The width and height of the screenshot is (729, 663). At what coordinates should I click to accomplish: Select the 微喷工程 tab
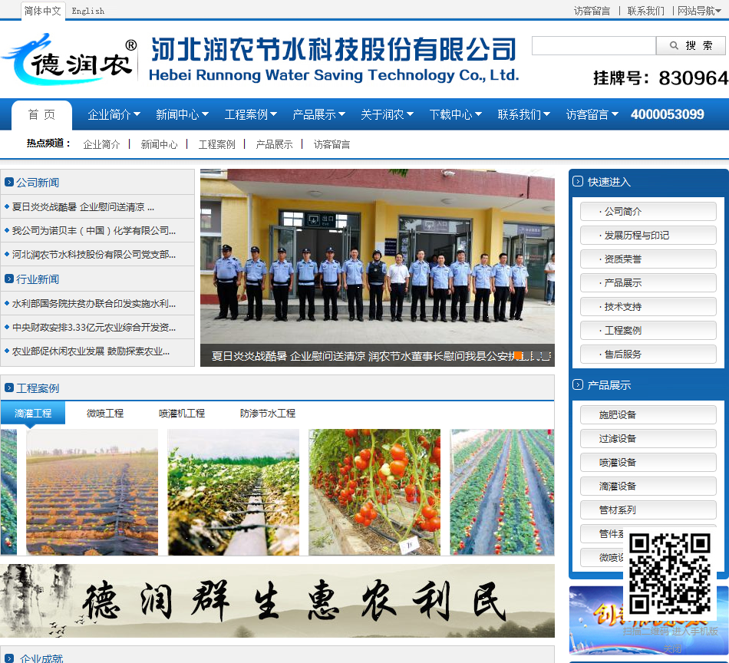105,413
